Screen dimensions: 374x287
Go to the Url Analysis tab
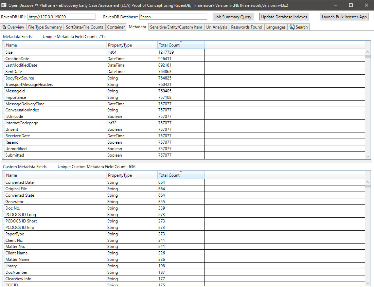[x=216, y=27]
